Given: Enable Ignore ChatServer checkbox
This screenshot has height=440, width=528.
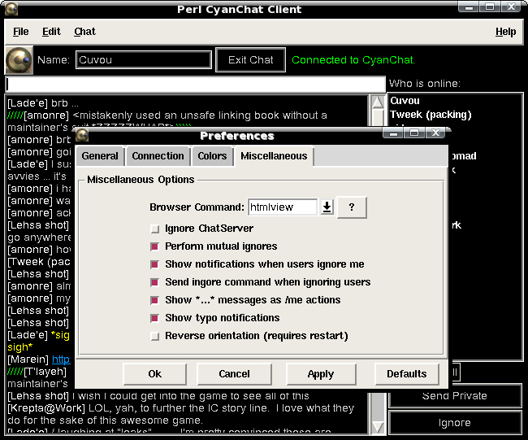Looking at the screenshot, I should coord(155,229).
